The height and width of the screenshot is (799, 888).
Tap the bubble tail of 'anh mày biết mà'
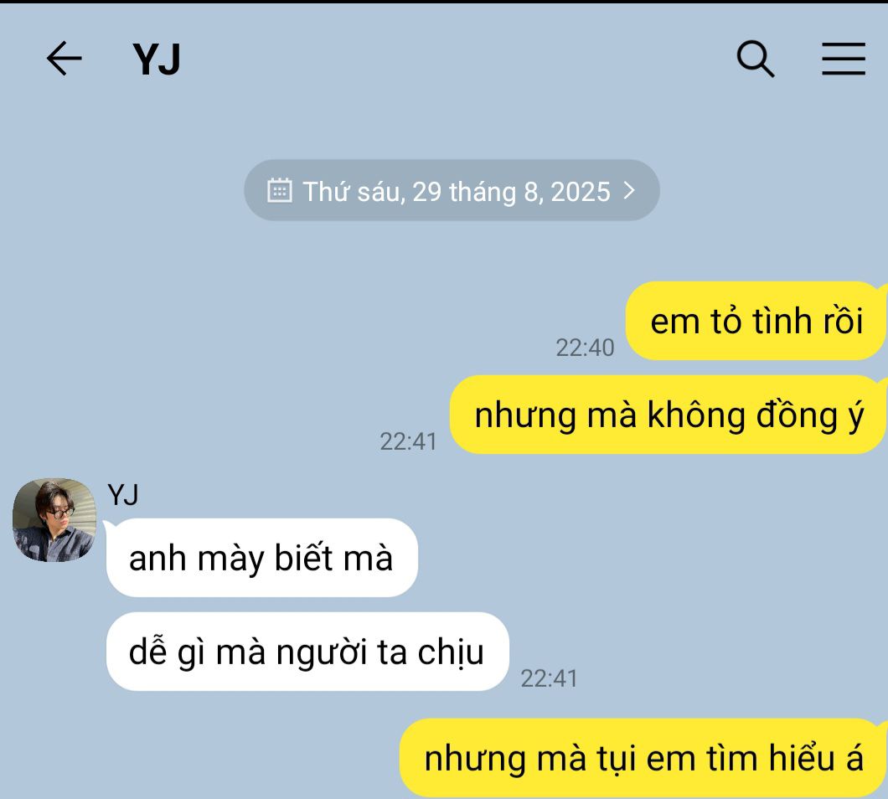coord(107,526)
